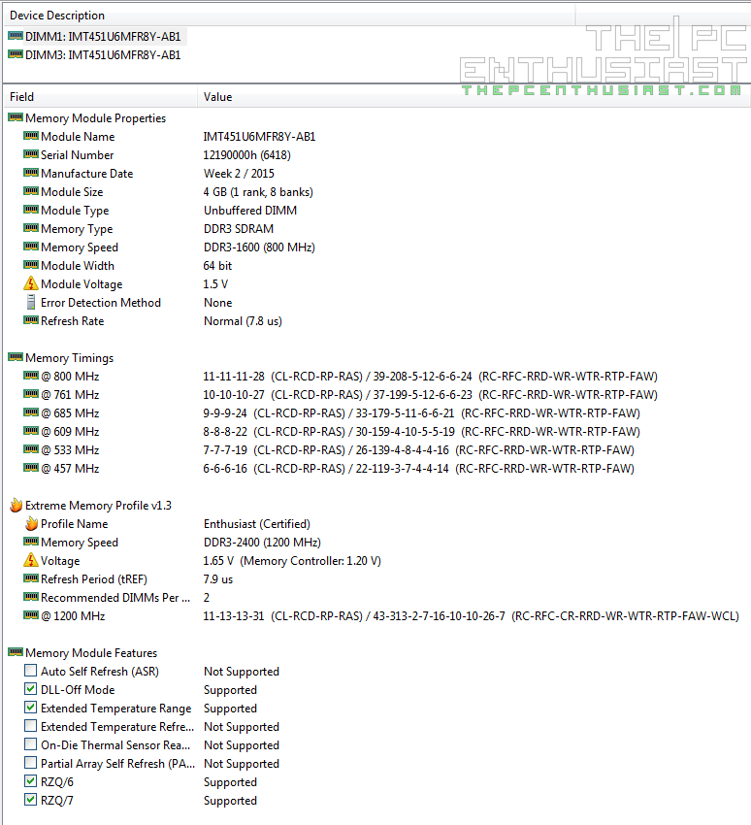Toggle Partial Array Self Refresh checkbox
The height and width of the screenshot is (825, 751).
click(x=30, y=762)
